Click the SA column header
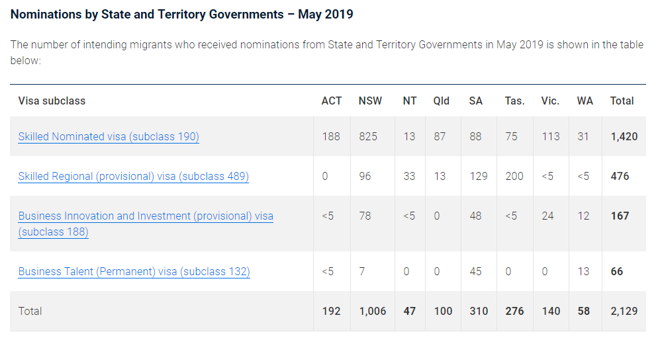662x340 pixels. (x=475, y=101)
